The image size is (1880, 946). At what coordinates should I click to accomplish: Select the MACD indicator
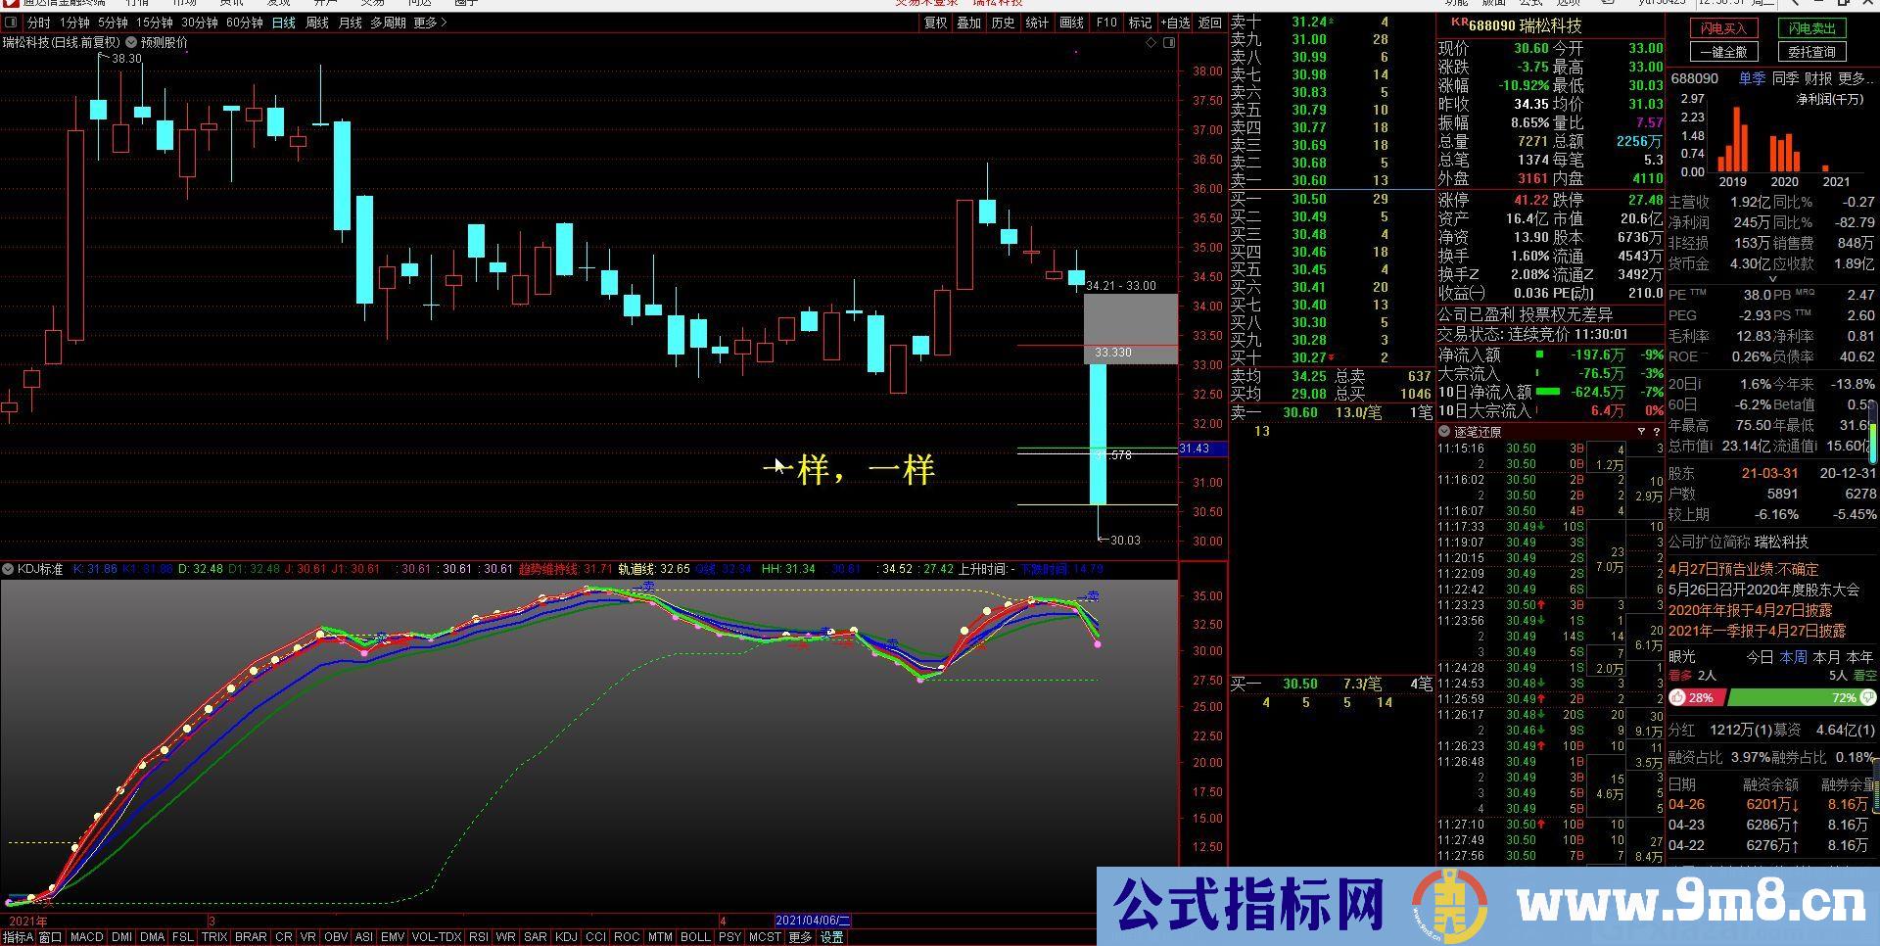(87, 937)
